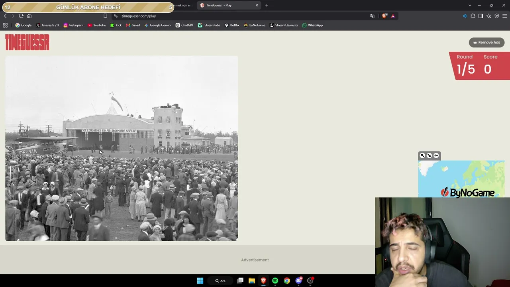This screenshot has height=287, width=510.
Task: Open the BotRix bookmark
Action: 232,25
